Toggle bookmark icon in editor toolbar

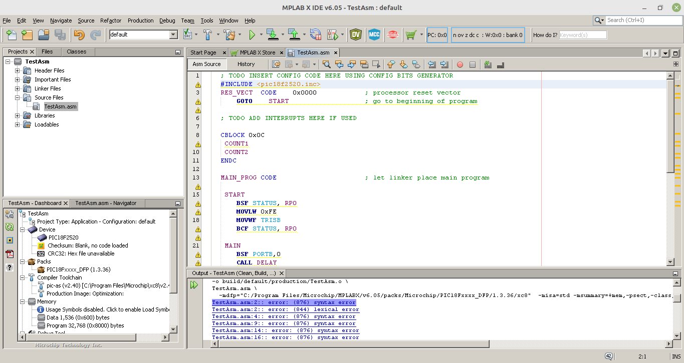tap(416, 64)
